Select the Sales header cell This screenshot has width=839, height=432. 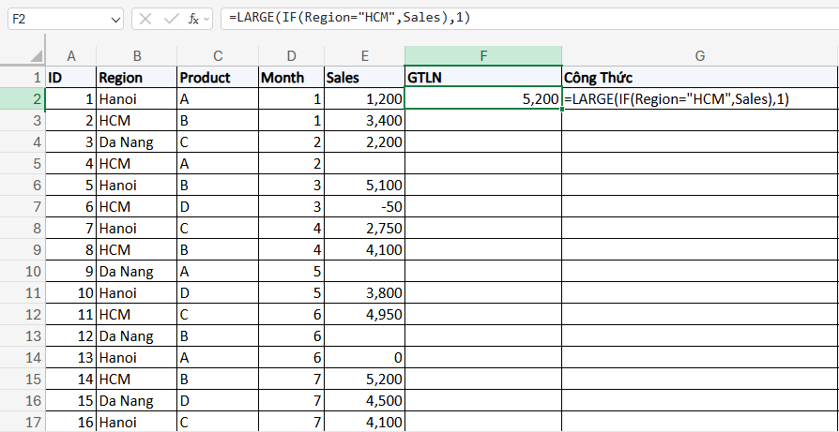pos(363,78)
